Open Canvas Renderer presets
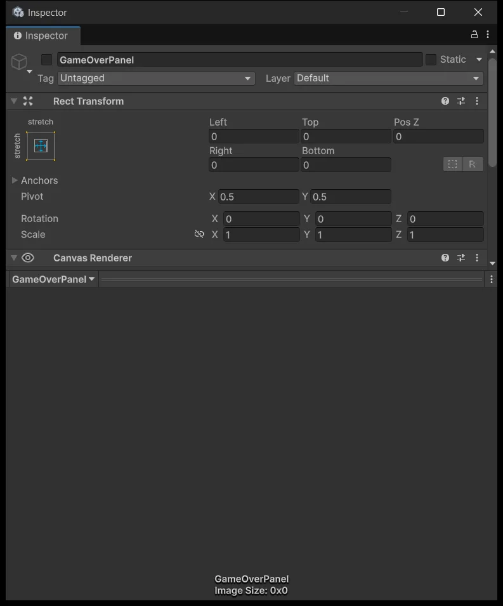Image resolution: width=503 pixels, height=606 pixels. click(461, 258)
